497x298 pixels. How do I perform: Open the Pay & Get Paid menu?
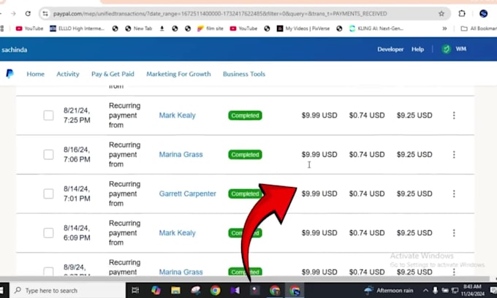tap(113, 74)
